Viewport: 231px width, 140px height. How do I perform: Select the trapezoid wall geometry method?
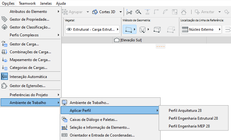[x=157, y=29]
